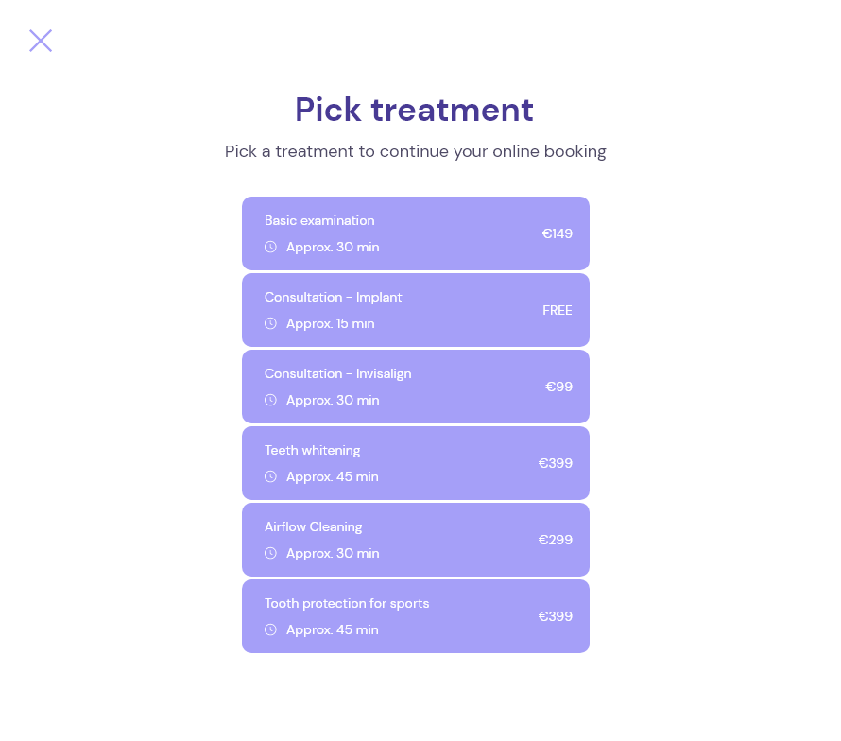
Task: Choose the Consultation - Implant option
Action: click(415, 310)
